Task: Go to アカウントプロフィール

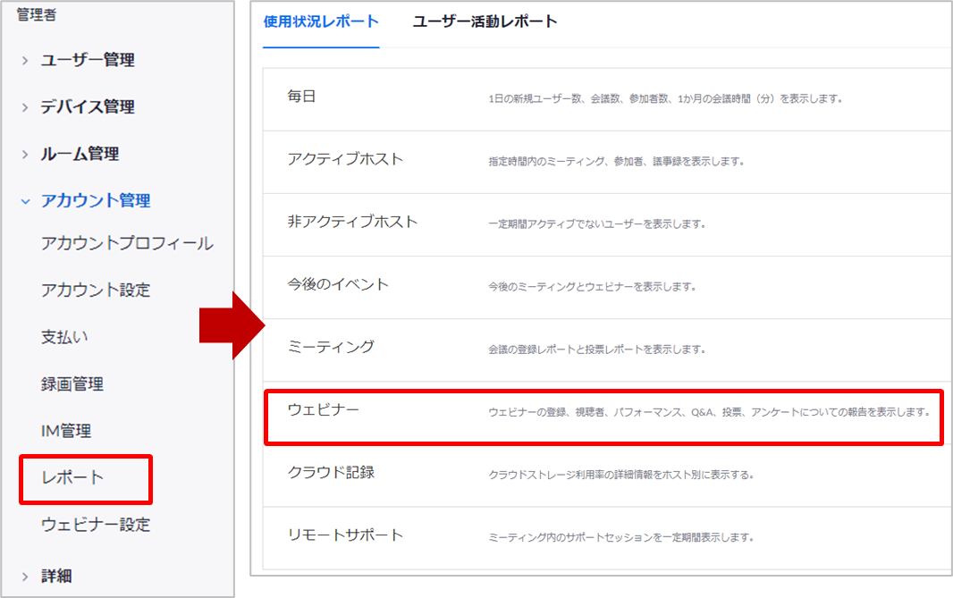Action: tap(127, 244)
